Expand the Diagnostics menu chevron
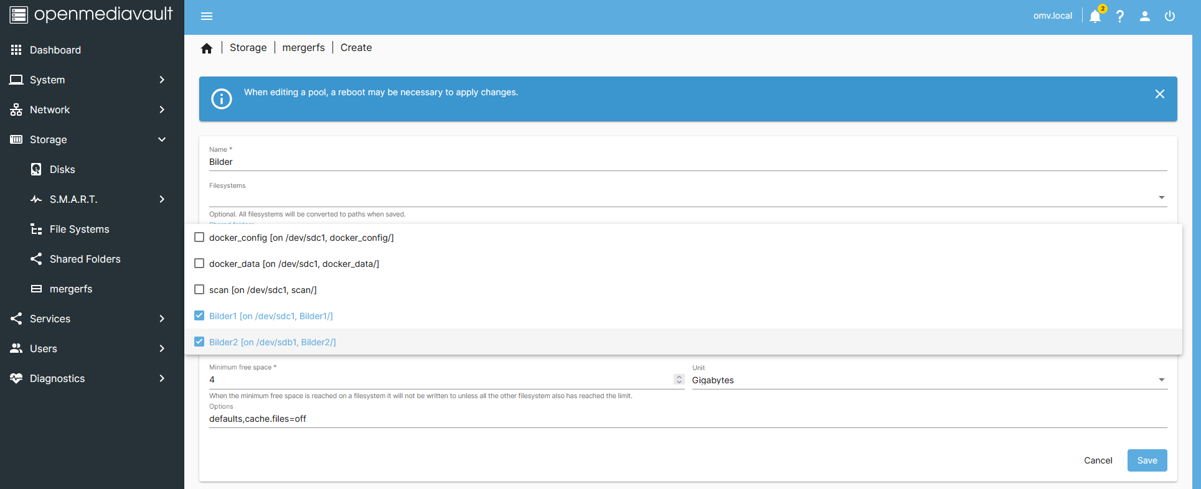 coord(162,378)
